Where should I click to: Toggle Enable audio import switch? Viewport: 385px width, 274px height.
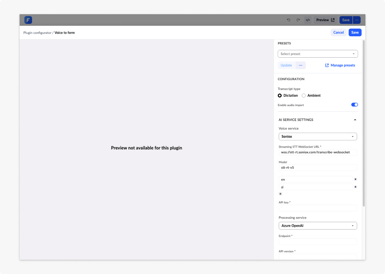354,105
